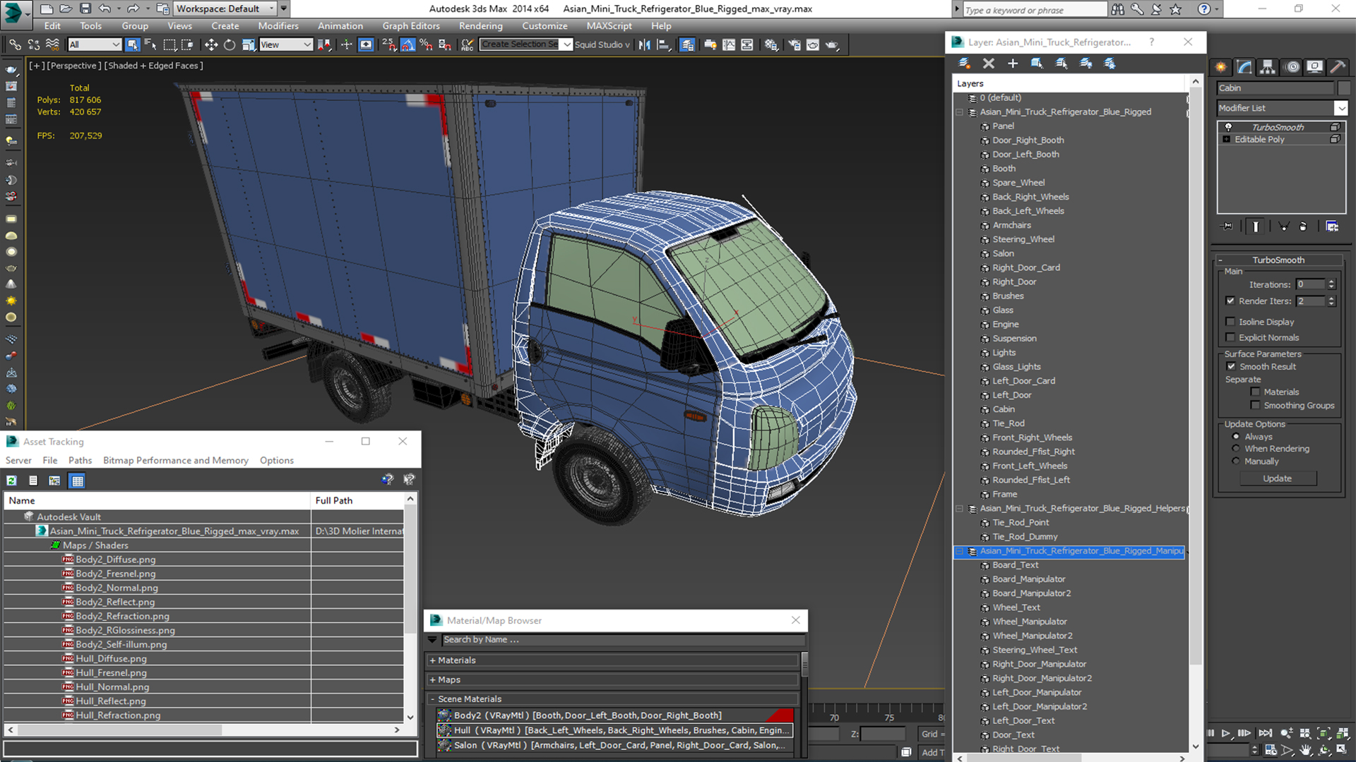Select the Always update radio option
This screenshot has width=1356, height=762.
coord(1236,437)
